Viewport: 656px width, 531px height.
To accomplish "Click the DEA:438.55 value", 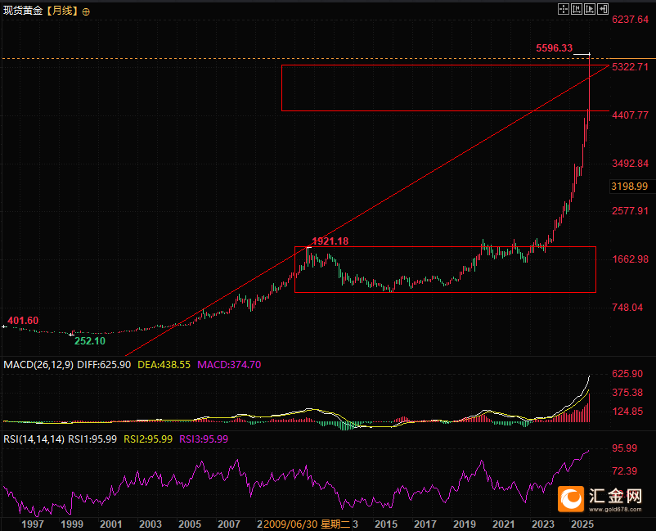I will (x=164, y=365).
